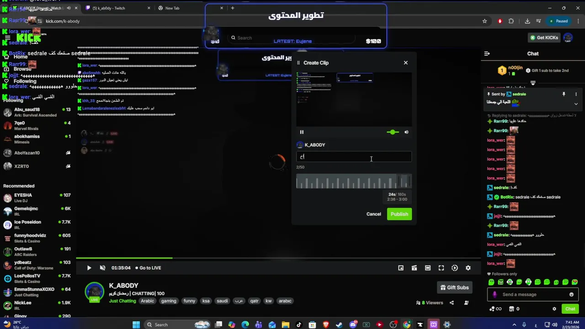Enable picture-in-picture mode in player

point(401,268)
